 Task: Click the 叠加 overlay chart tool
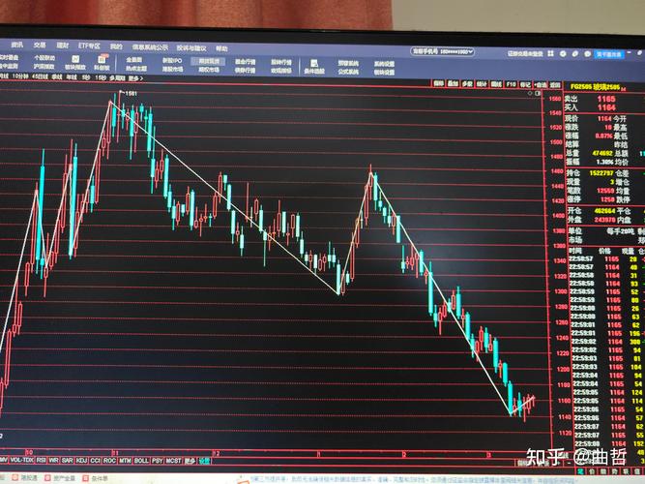click(x=454, y=84)
